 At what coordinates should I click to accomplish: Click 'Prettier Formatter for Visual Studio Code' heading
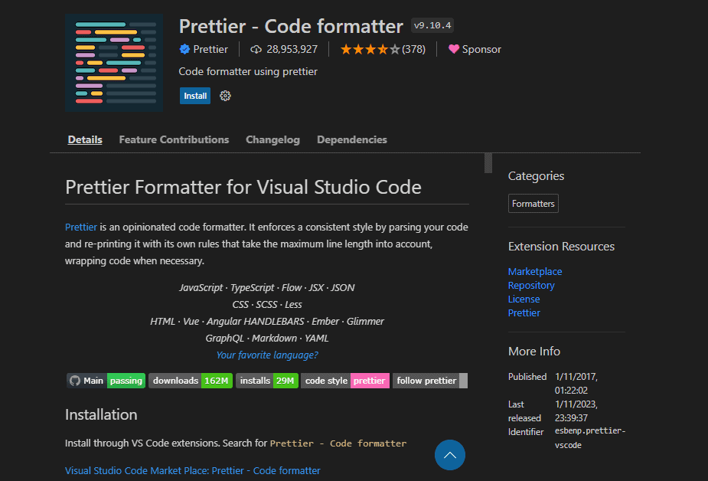pos(243,187)
